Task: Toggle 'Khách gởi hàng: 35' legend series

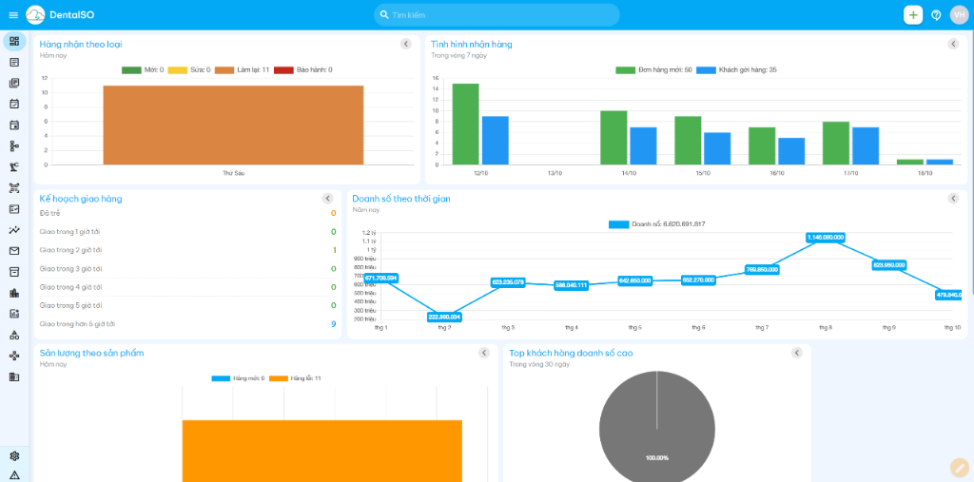Action: point(736,70)
